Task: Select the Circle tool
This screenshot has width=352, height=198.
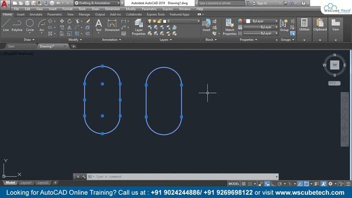Action: tap(30, 25)
